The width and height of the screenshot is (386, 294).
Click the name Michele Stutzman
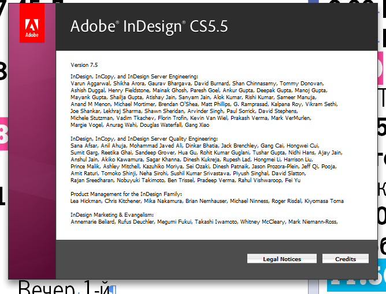[91, 118]
